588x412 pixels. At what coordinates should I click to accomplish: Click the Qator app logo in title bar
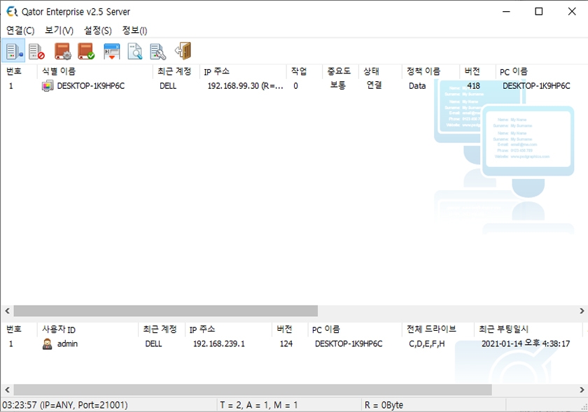[12, 12]
